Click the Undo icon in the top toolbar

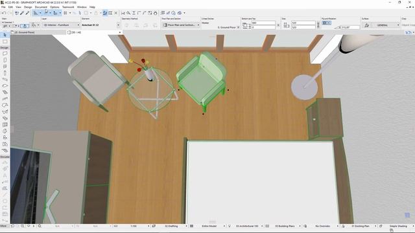click(x=4, y=13)
